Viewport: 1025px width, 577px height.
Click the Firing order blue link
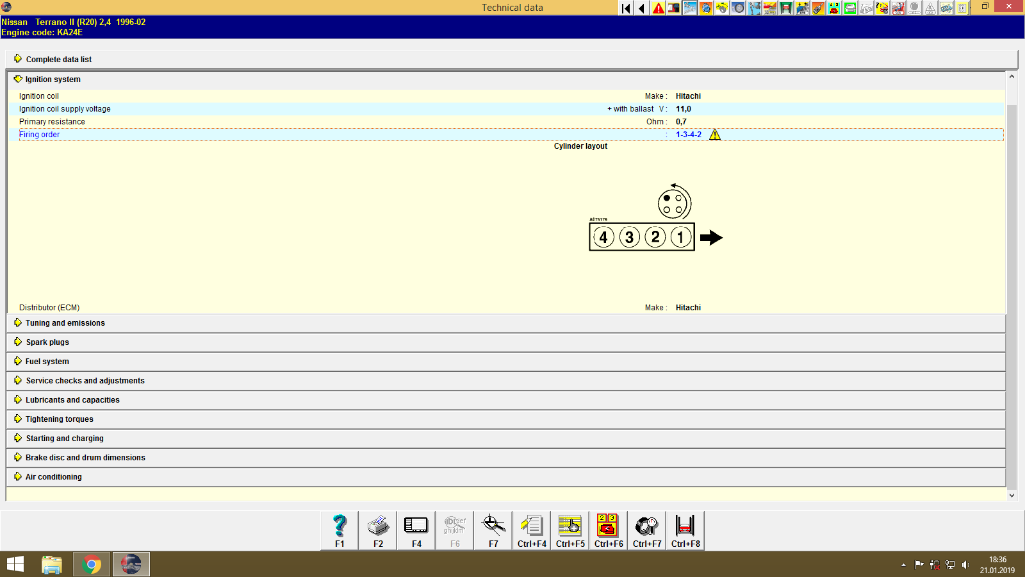(x=39, y=135)
